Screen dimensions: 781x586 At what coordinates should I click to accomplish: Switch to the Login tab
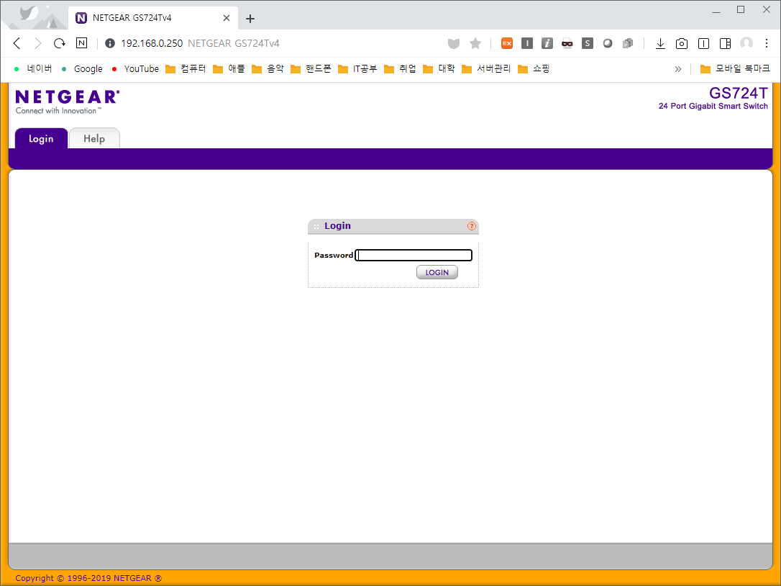tap(41, 139)
